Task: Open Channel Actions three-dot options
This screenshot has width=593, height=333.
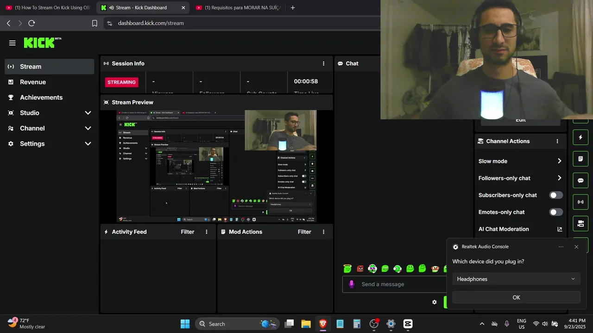Action: click(x=557, y=141)
